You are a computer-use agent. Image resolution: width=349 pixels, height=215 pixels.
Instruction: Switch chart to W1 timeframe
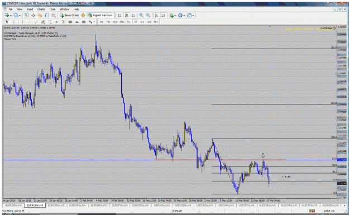click(x=149, y=22)
